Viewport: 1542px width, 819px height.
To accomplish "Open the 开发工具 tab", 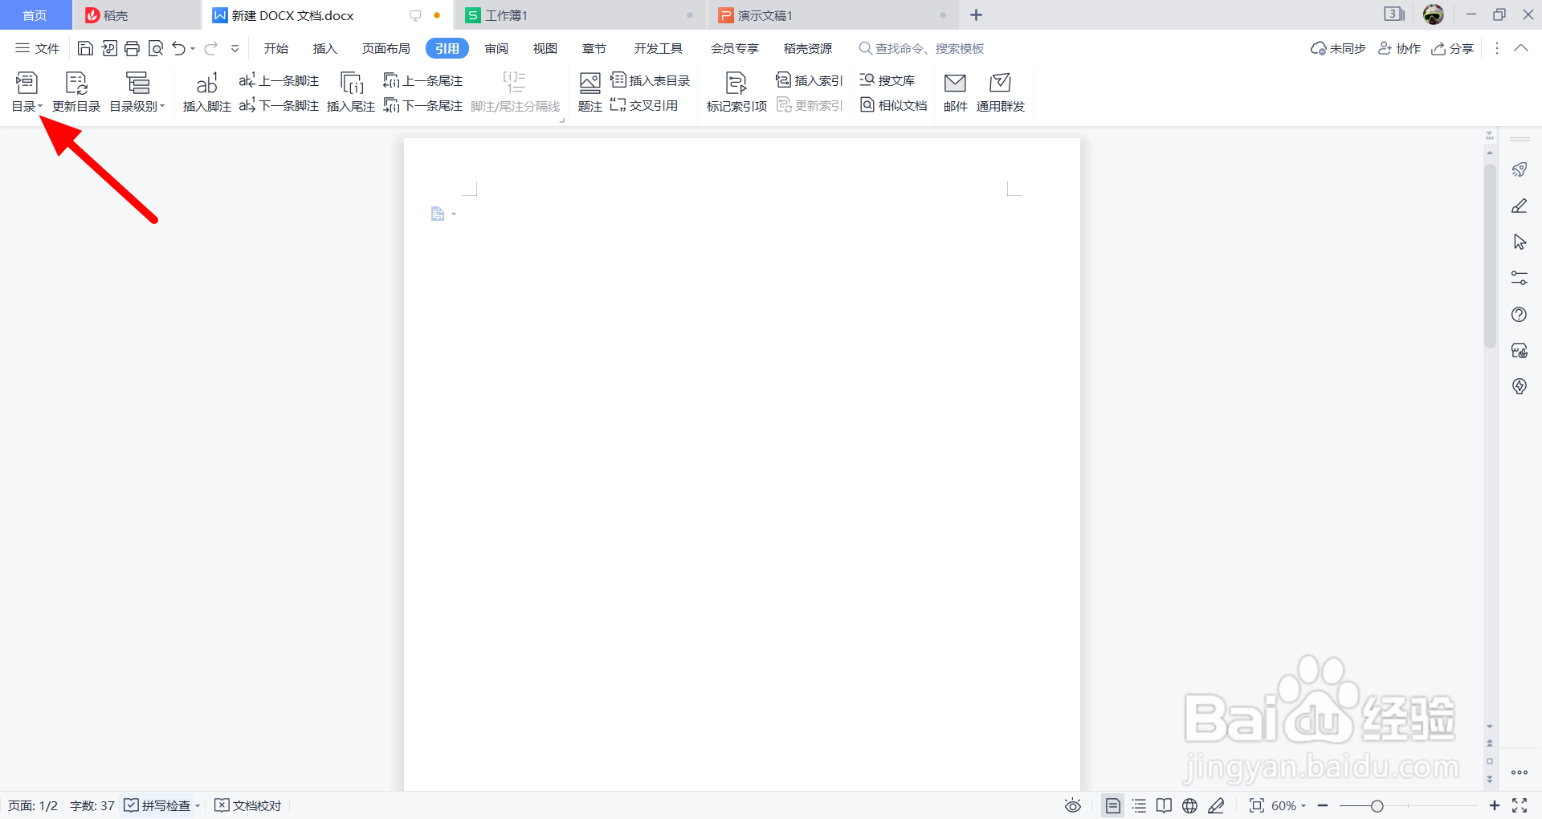I will pos(659,48).
